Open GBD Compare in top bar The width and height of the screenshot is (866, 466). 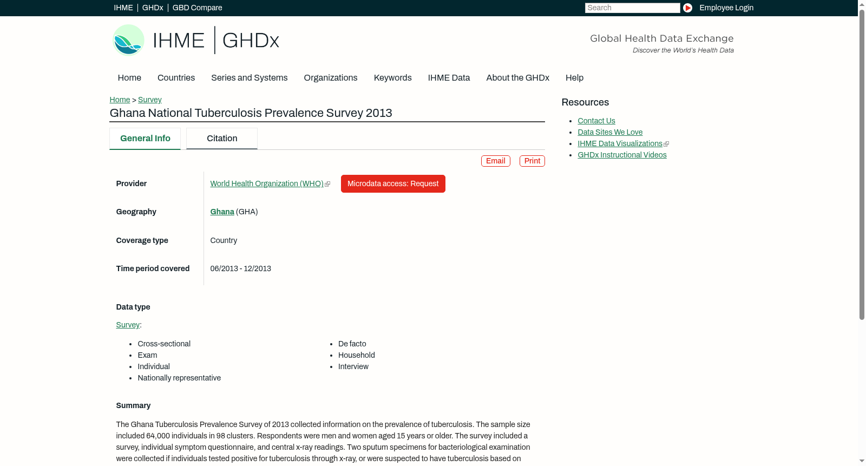point(197,8)
